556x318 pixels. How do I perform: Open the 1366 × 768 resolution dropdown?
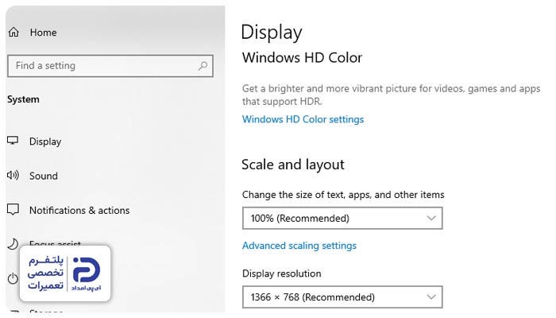[342, 297]
